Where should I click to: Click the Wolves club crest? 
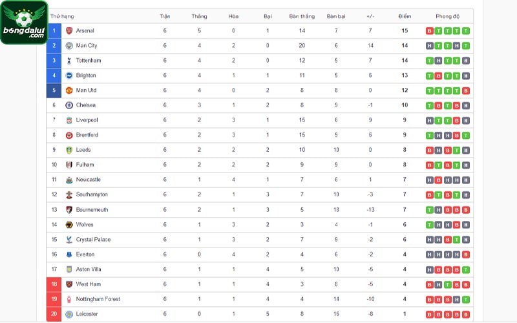click(x=69, y=224)
